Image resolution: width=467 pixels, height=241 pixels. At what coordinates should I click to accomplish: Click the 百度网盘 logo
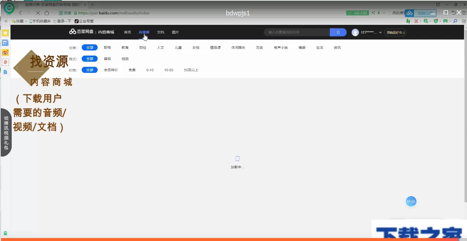coord(82,32)
